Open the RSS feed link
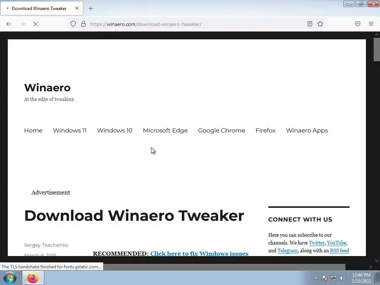The height and width of the screenshot is (285, 380). (339, 250)
